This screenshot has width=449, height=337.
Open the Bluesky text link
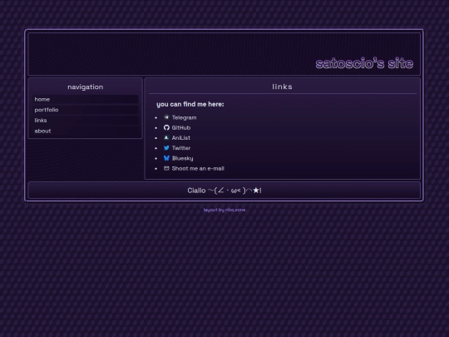pyautogui.click(x=183, y=158)
